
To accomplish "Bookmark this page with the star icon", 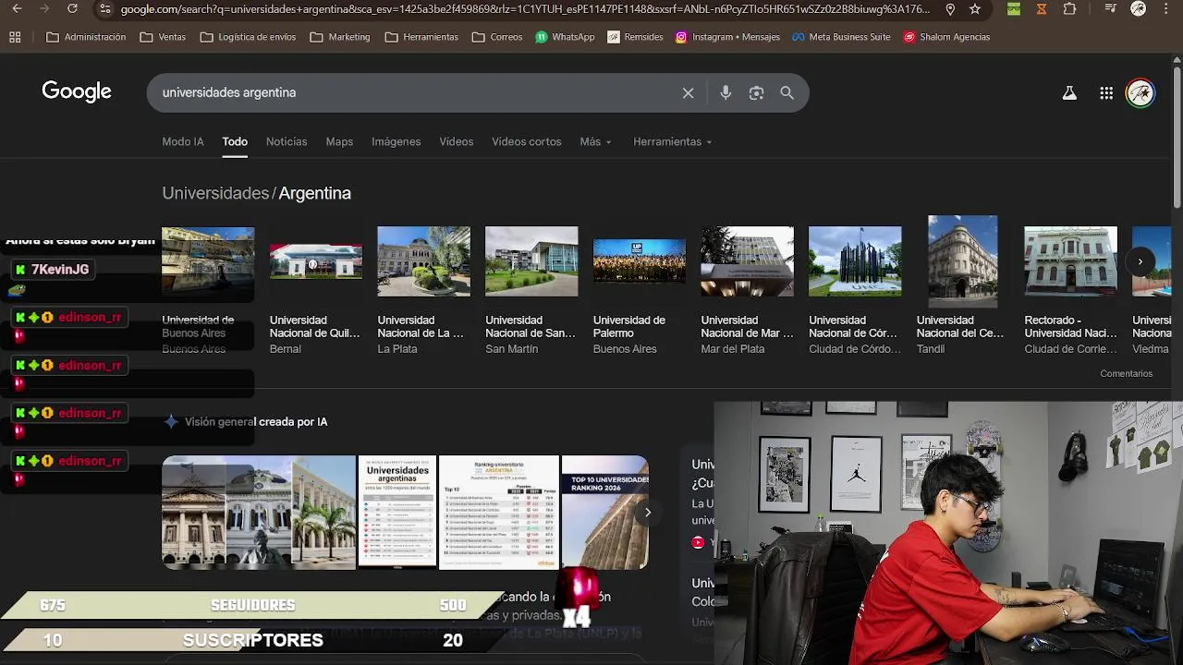I will click(975, 9).
